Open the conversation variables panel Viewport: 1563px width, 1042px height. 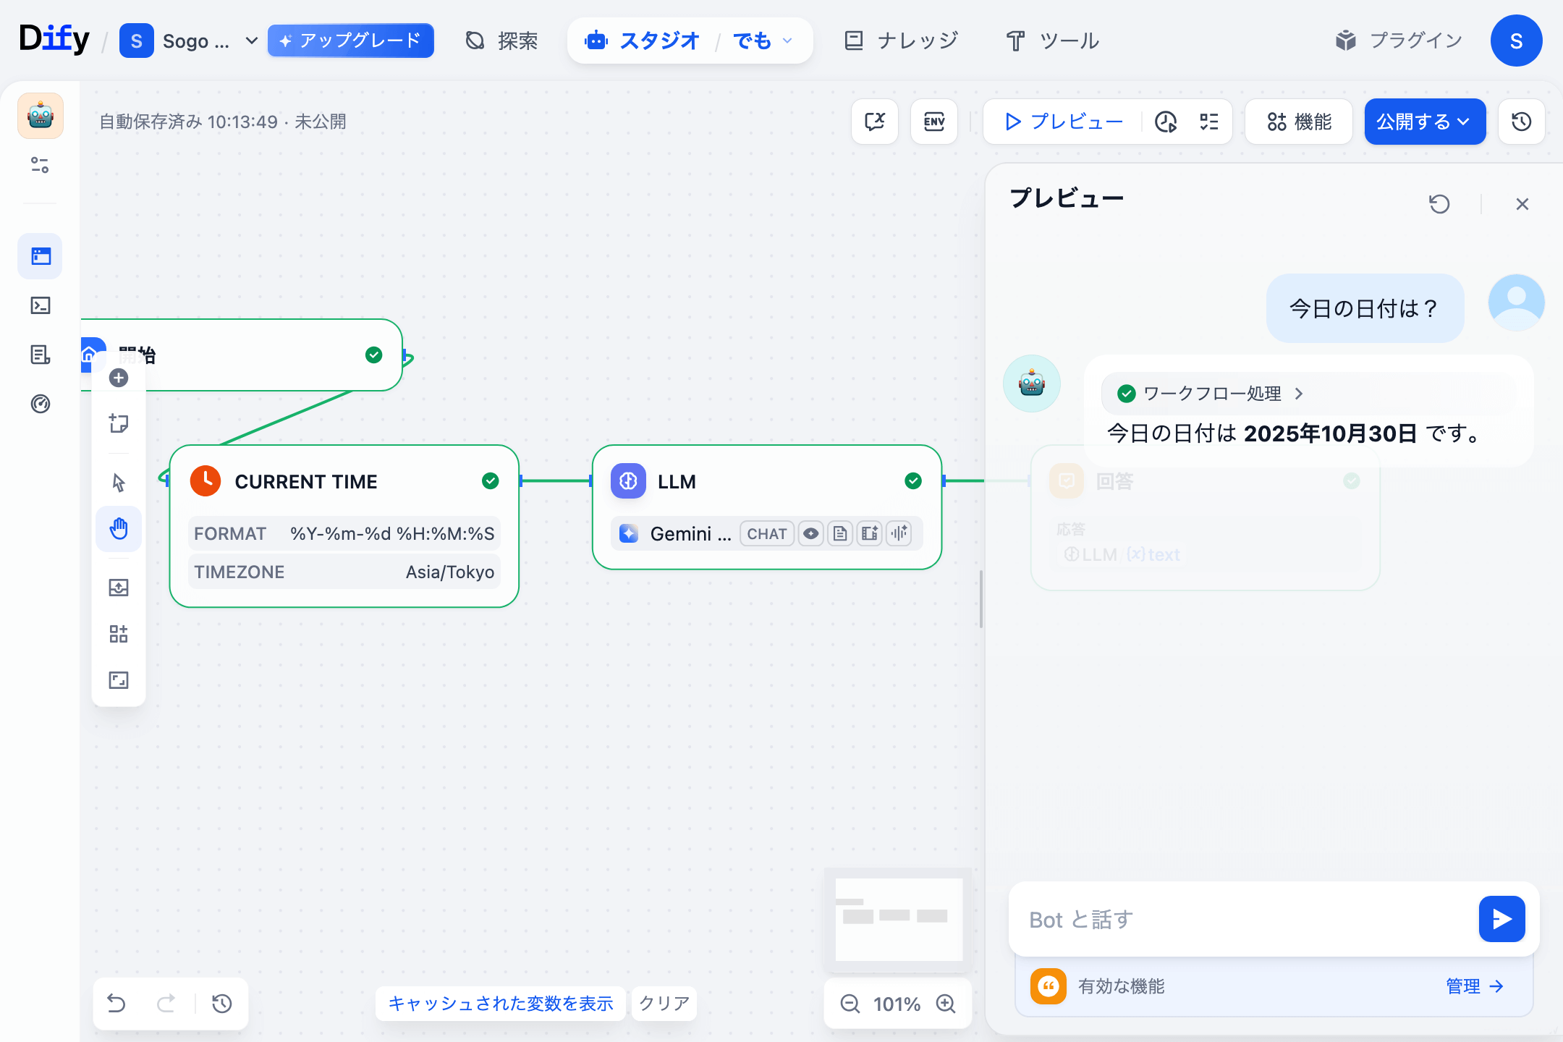875,122
